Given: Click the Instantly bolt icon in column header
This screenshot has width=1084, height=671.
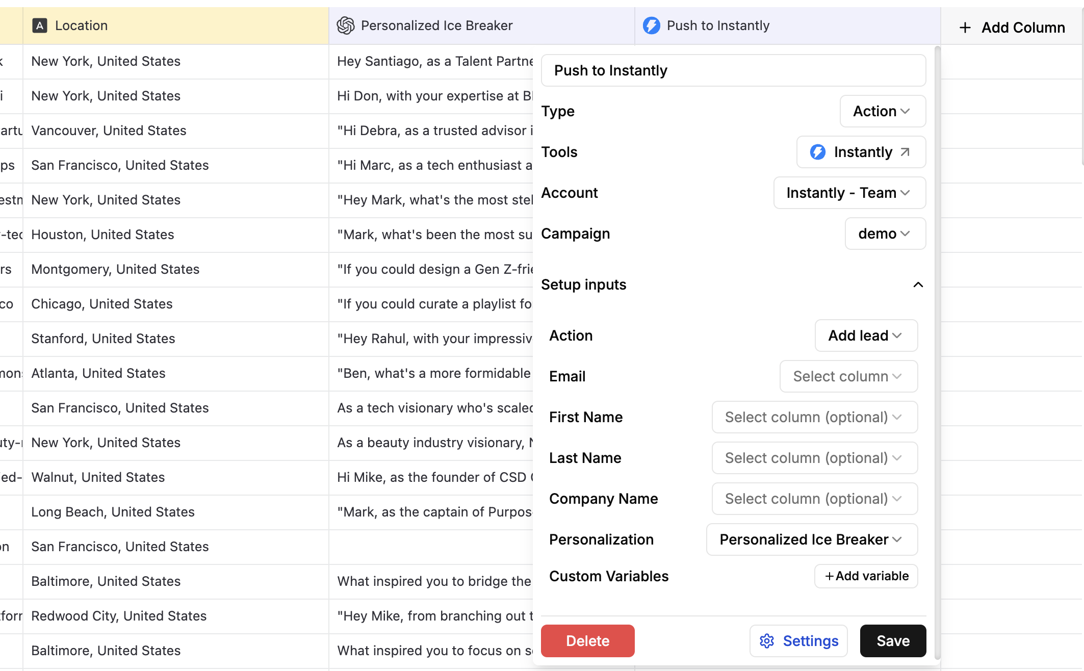Looking at the screenshot, I should click(652, 25).
